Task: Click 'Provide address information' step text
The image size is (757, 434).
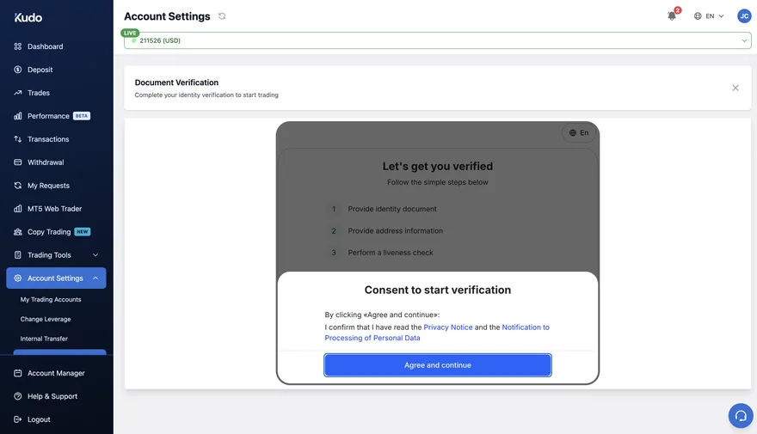Action: (x=395, y=230)
